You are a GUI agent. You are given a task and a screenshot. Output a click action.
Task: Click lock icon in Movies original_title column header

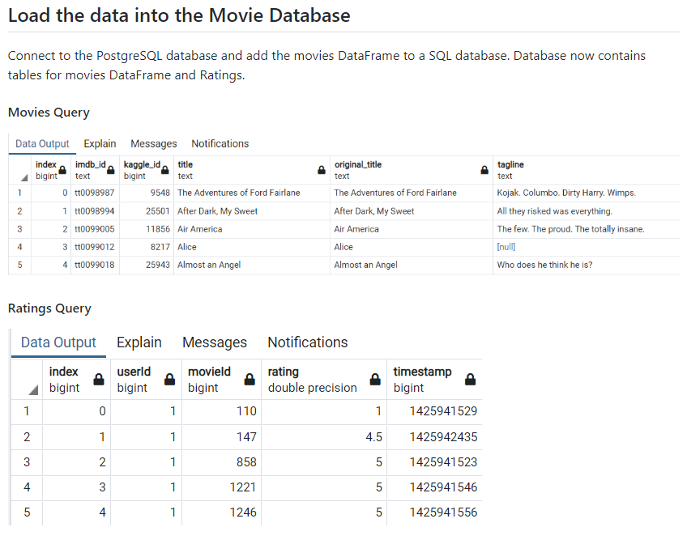pos(484,170)
